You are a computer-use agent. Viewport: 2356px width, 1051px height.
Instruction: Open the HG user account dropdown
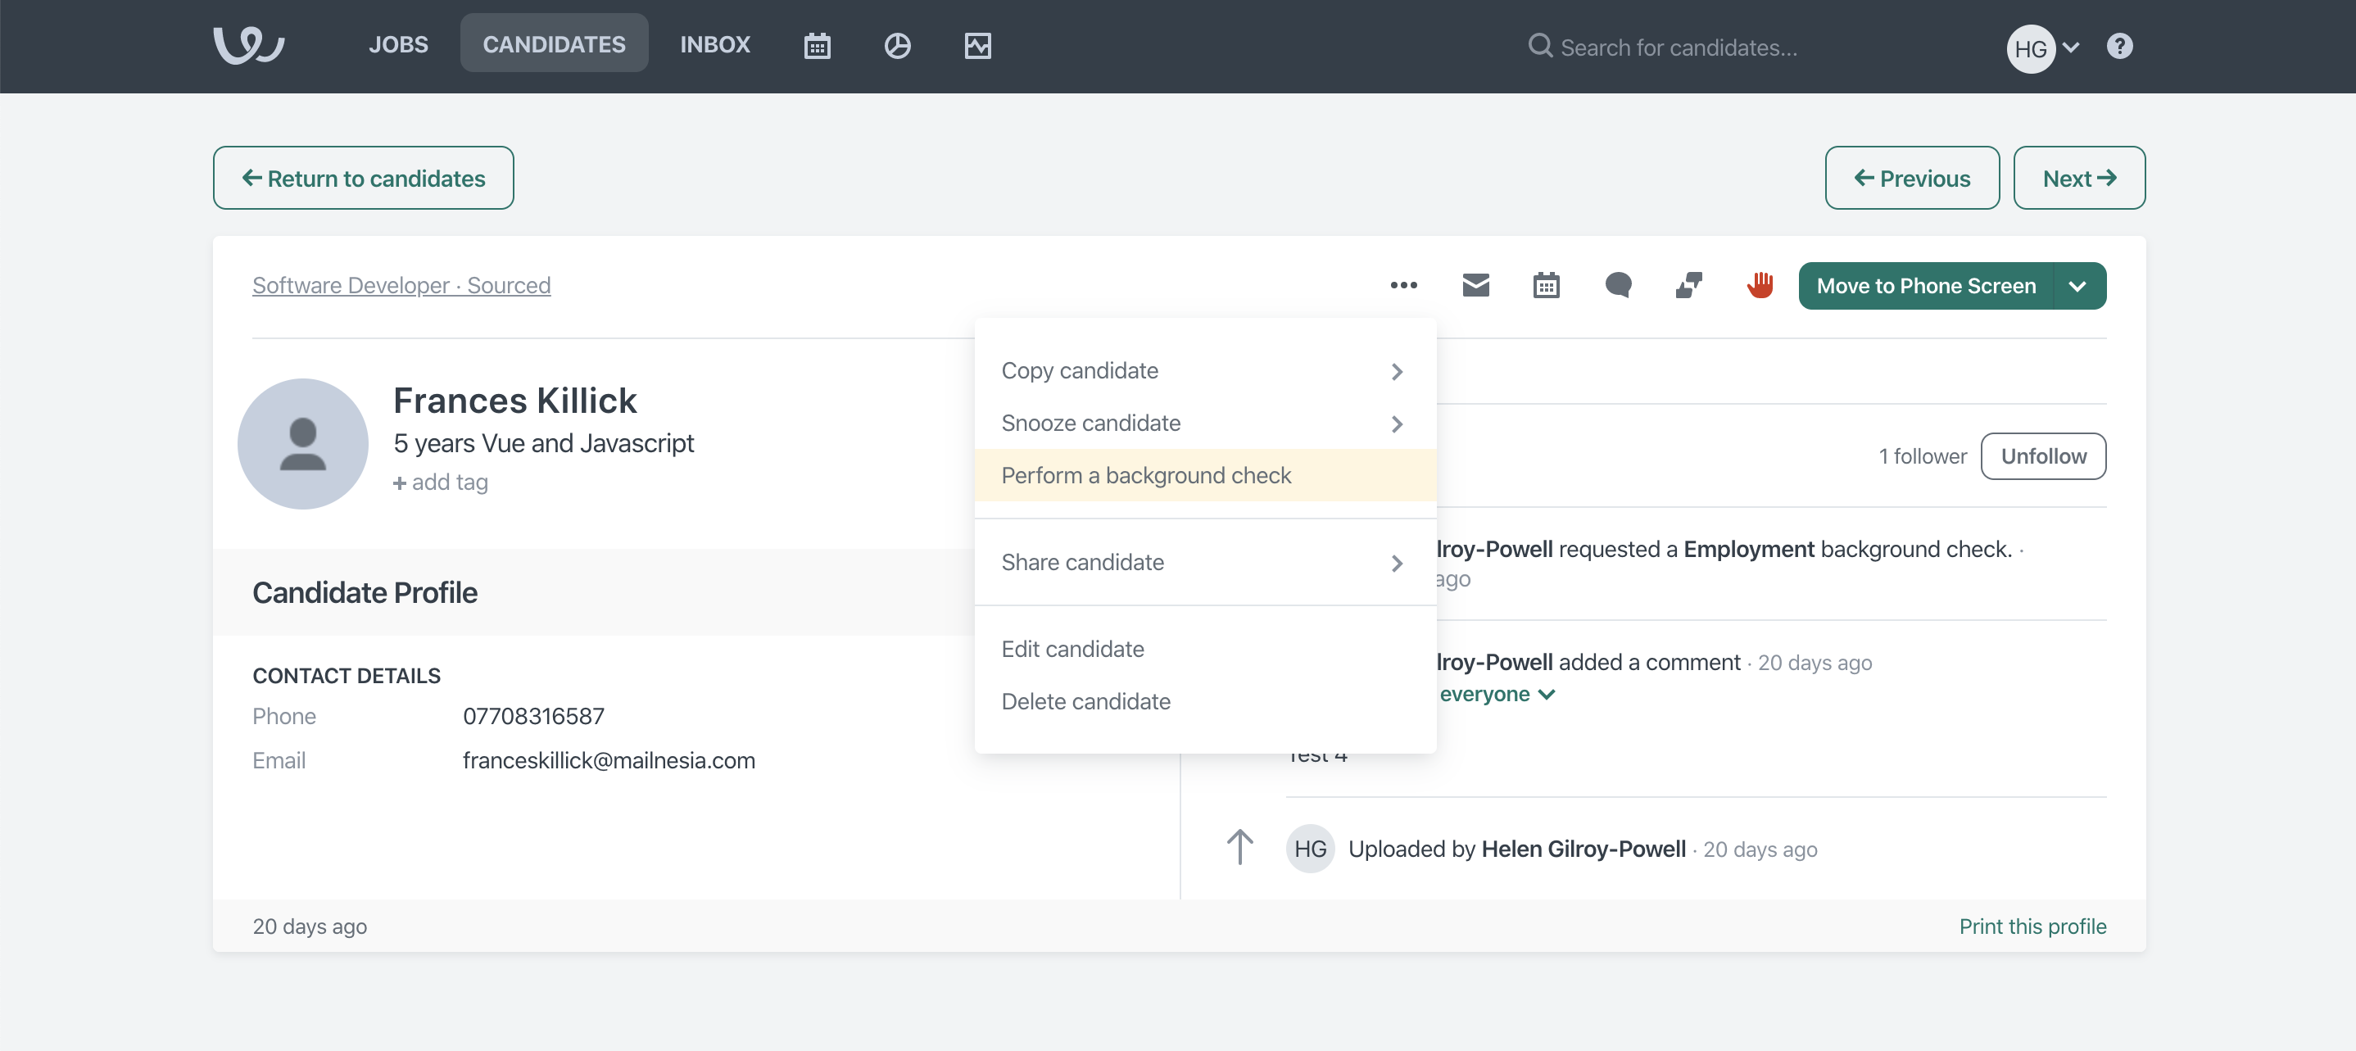[2042, 48]
